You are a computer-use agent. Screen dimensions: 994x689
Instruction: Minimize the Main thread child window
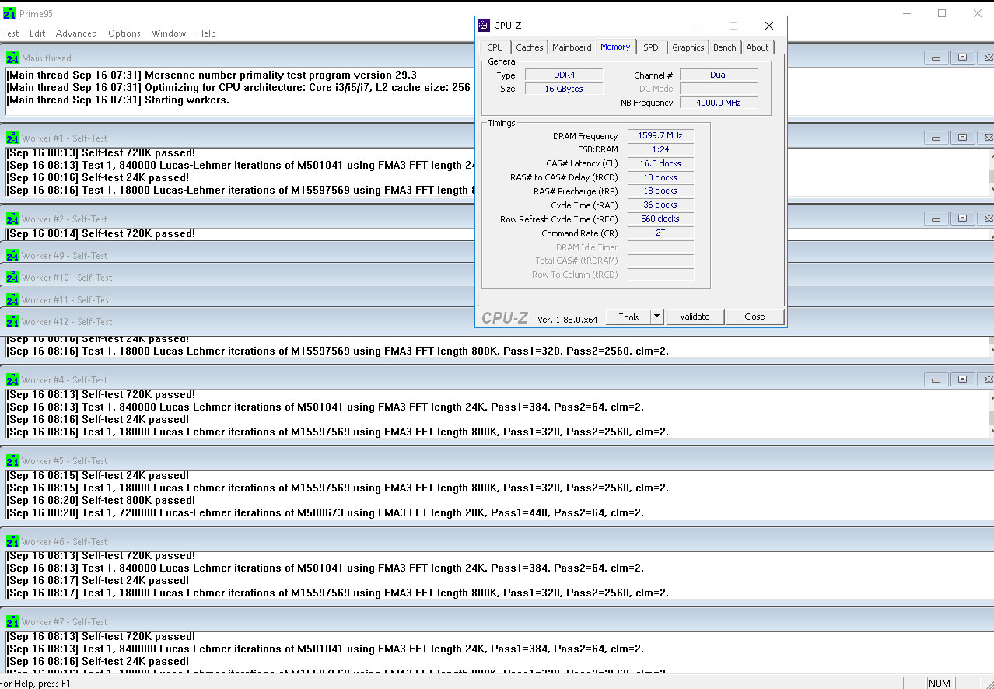935,58
